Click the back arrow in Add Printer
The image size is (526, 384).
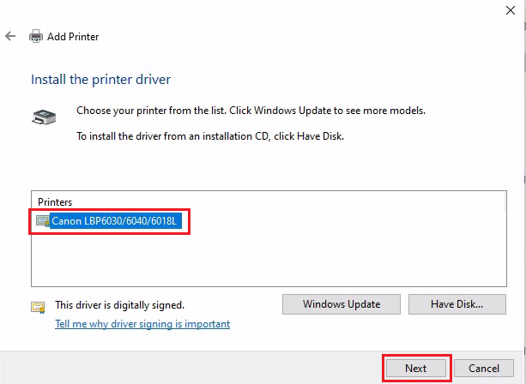pos(10,37)
